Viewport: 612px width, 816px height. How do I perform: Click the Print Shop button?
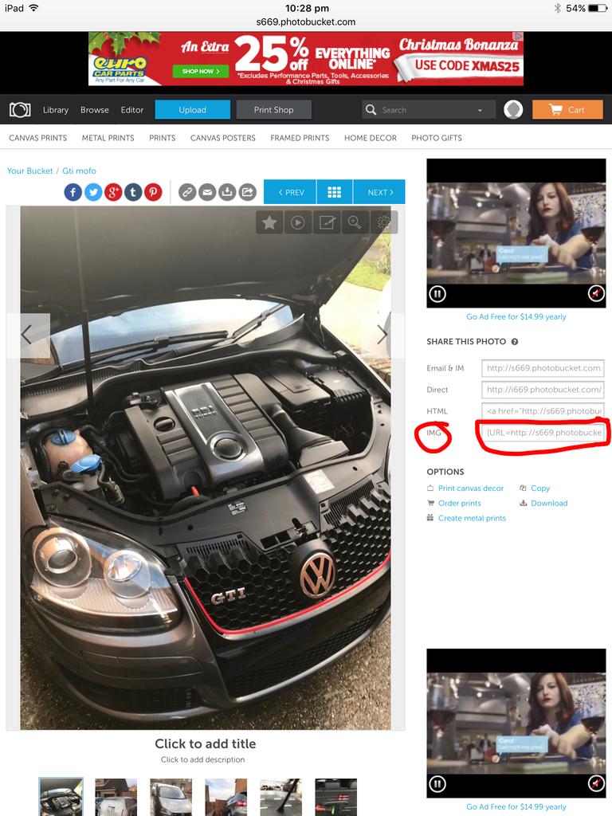(x=274, y=110)
